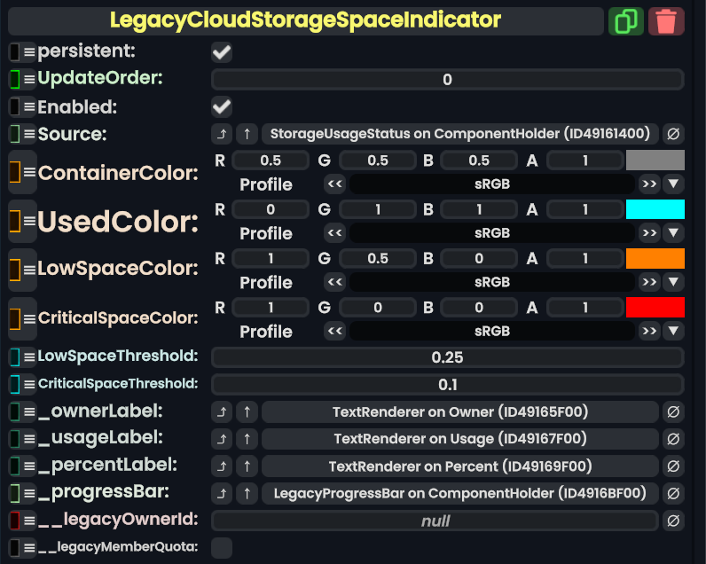Click the TextRenderer on Percent reference

[459, 466]
